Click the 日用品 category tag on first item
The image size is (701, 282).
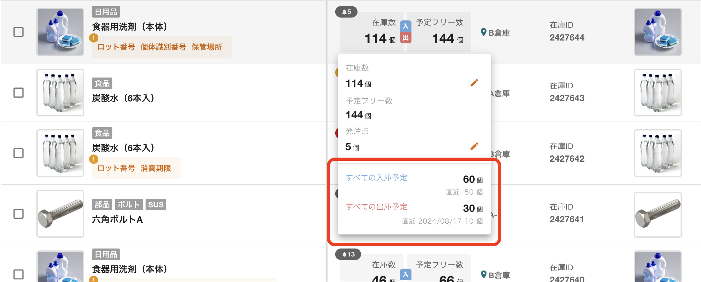click(x=106, y=12)
